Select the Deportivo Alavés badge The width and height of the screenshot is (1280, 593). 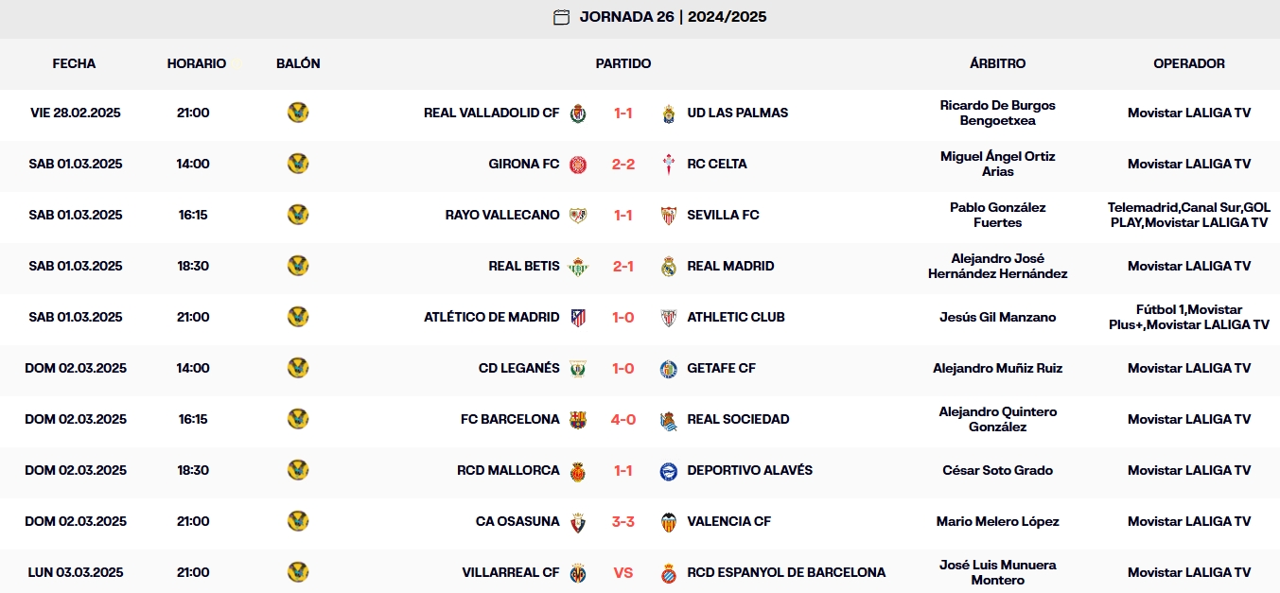coord(668,470)
